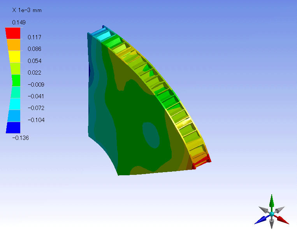Click the gray downward arrow of triad
The height and width of the screenshot is (239, 297).
point(272,223)
